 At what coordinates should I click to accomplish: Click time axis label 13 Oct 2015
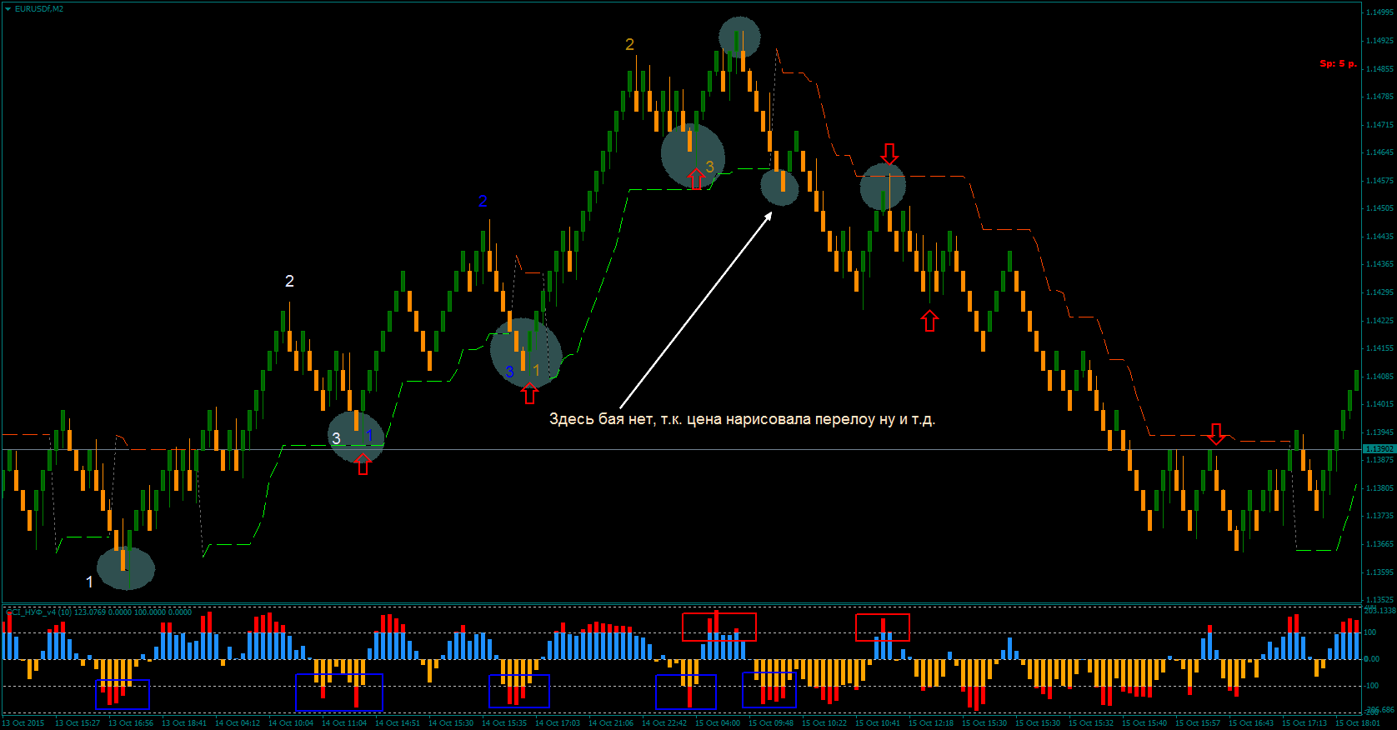pos(24,723)
